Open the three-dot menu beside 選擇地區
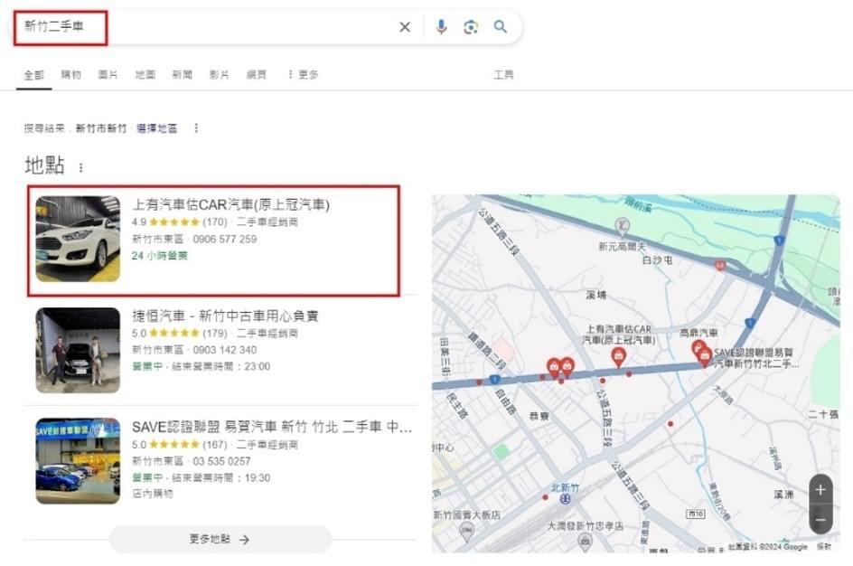This screenshot has width=853, height=566. click(x=196, y=127)
